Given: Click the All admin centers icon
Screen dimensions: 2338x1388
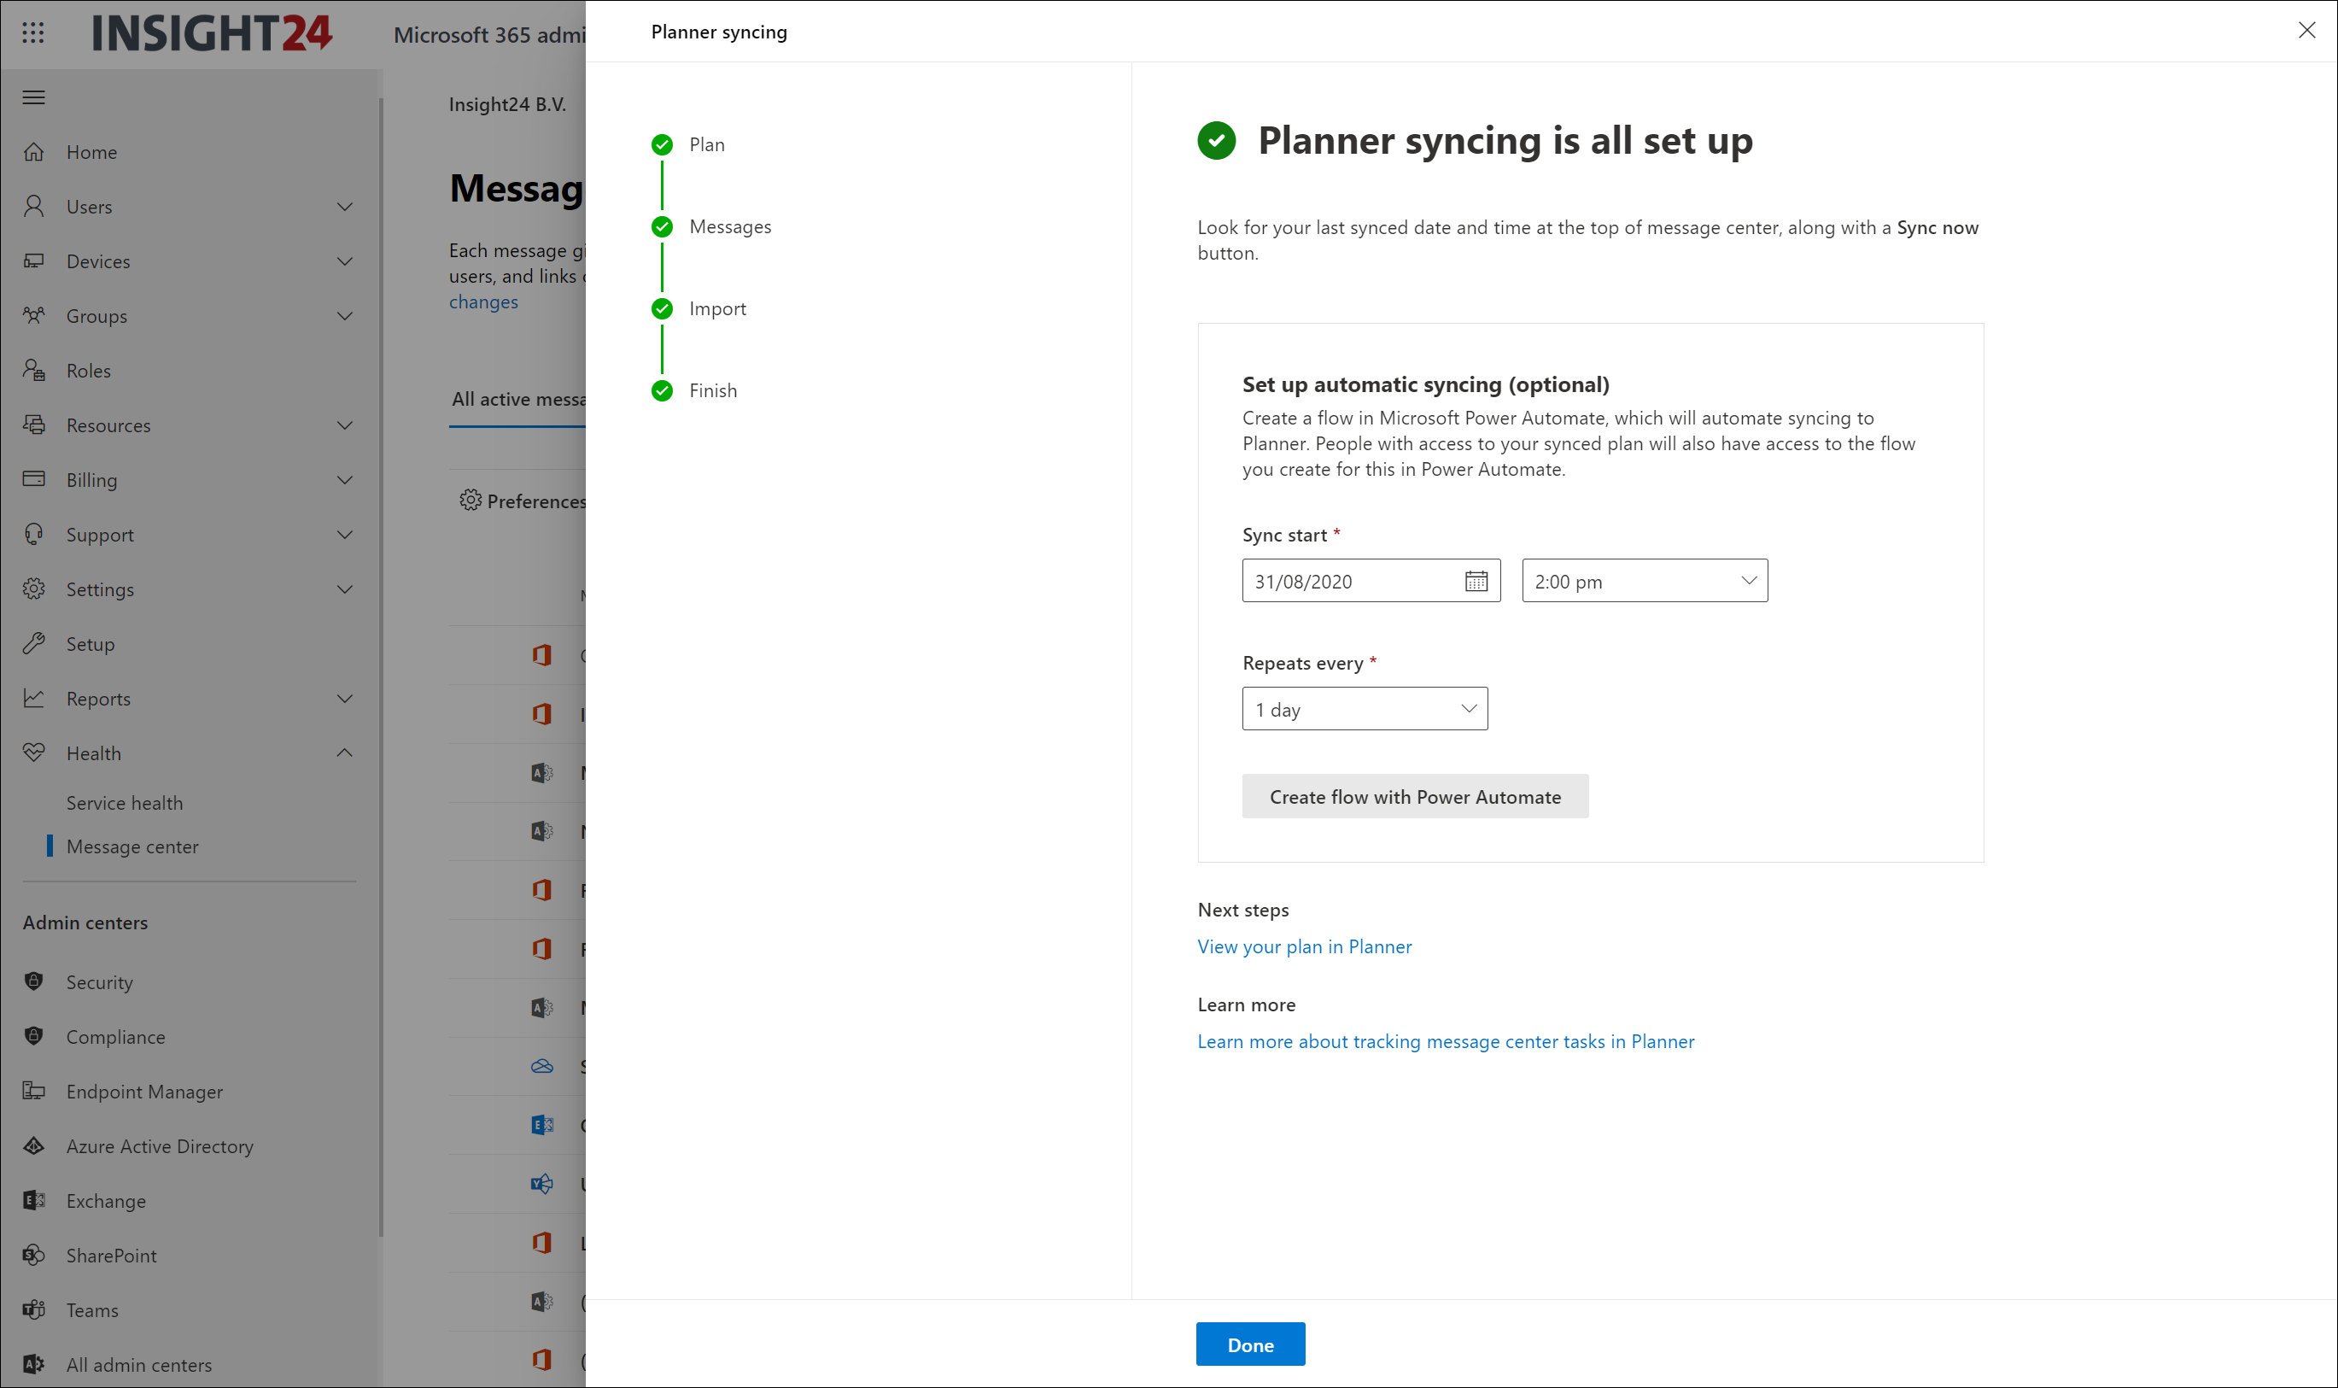Looking at the screenshot, I should pos(33,1364).
